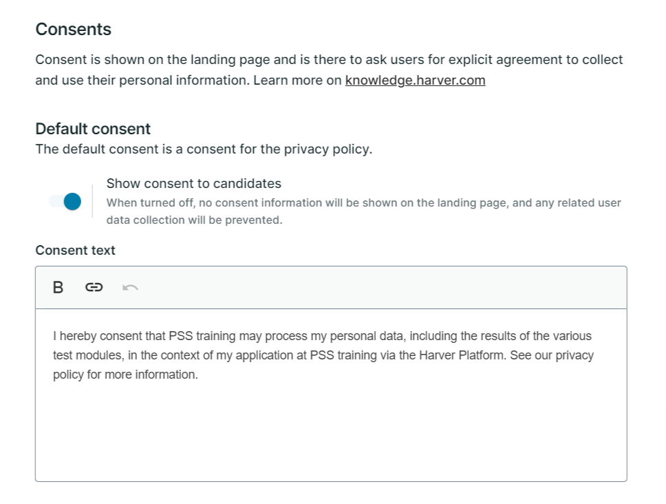Insert a hyperlink using the link icon
Screen dimensions: 666x504
click(94, 288)
